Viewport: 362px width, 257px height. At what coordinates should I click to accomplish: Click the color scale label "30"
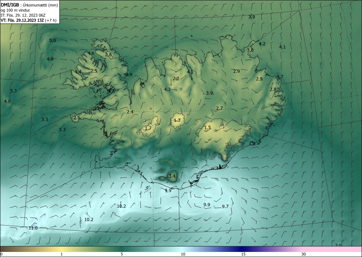tap(304, 254)
